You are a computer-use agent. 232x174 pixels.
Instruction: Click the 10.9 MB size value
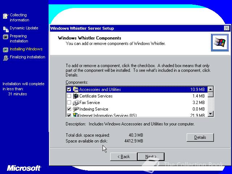pyautogui.click(x=197, y=90)
